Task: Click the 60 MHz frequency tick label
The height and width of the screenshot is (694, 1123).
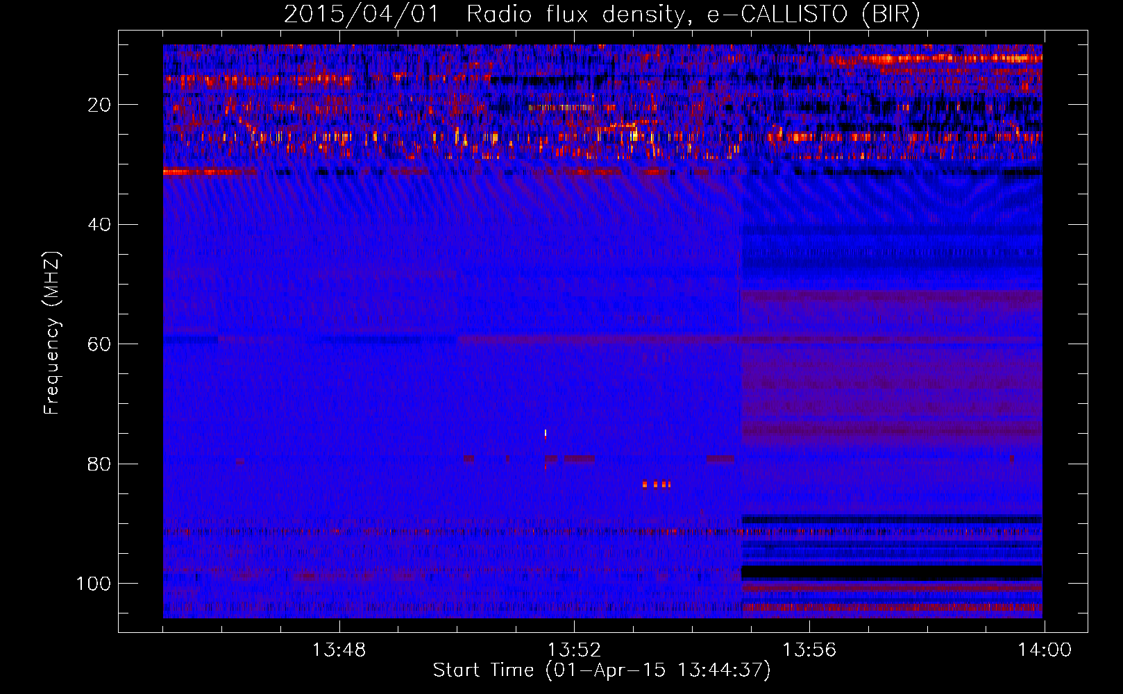Action: click(99, 344)
